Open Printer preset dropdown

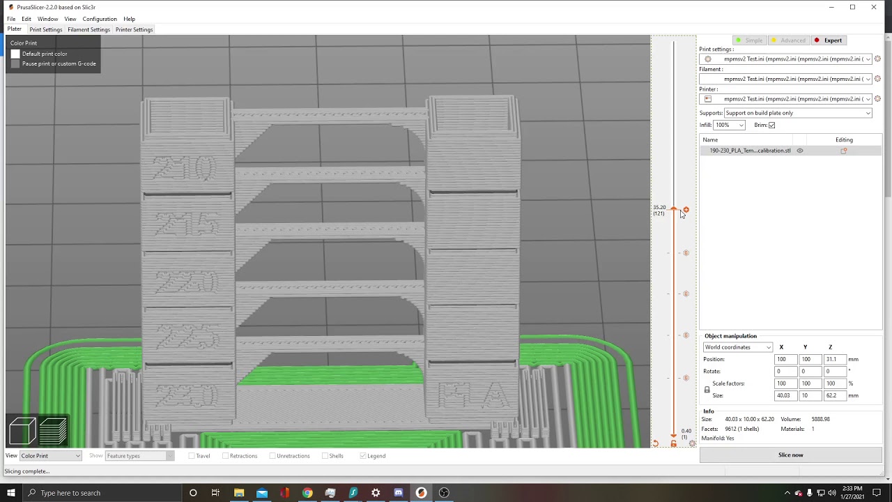click(x=786, y=99)
